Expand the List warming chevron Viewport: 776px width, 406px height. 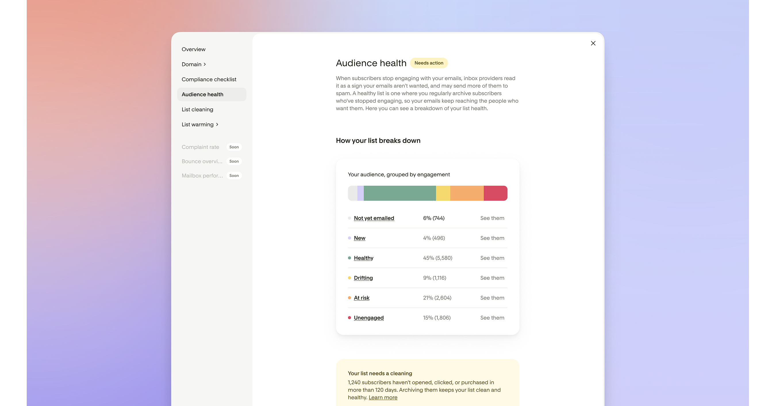(217, 125)
